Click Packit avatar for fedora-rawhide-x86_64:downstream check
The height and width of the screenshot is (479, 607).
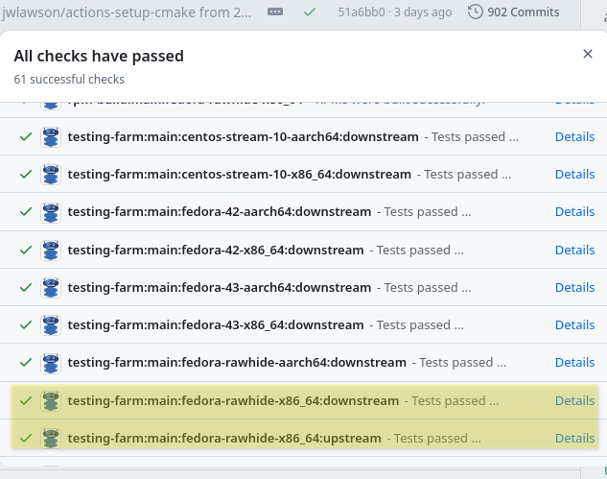coord(51,400)
